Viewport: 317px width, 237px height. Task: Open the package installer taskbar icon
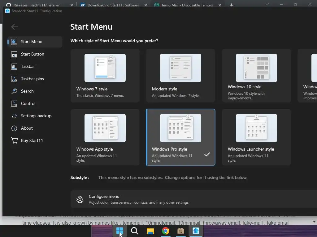(x=181, y=231)
